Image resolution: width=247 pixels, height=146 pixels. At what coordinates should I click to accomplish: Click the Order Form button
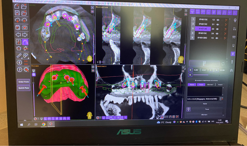(23, 82)
